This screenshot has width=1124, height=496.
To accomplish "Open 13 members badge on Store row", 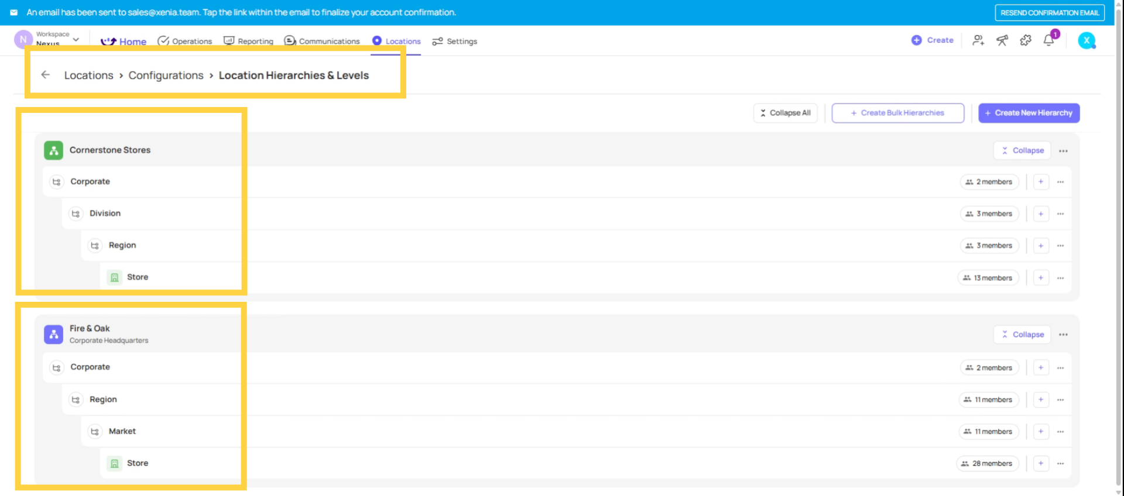I will pyautogui.click(x=988, y=278).
